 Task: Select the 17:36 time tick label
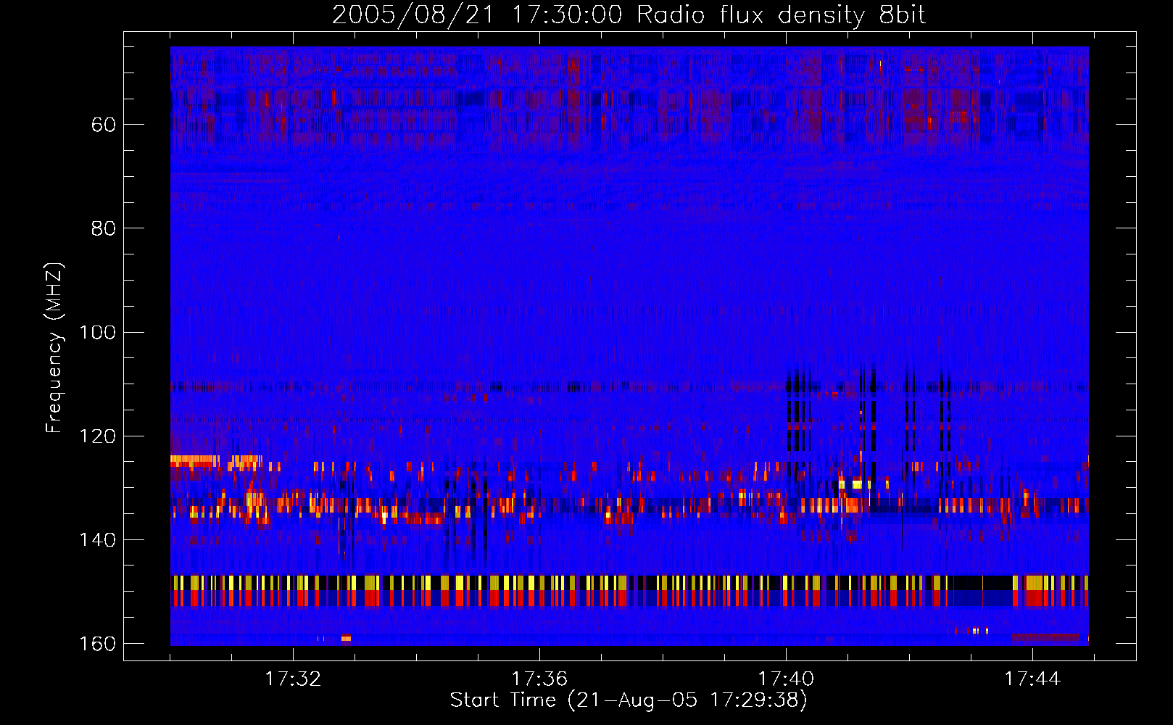(539, 679)
